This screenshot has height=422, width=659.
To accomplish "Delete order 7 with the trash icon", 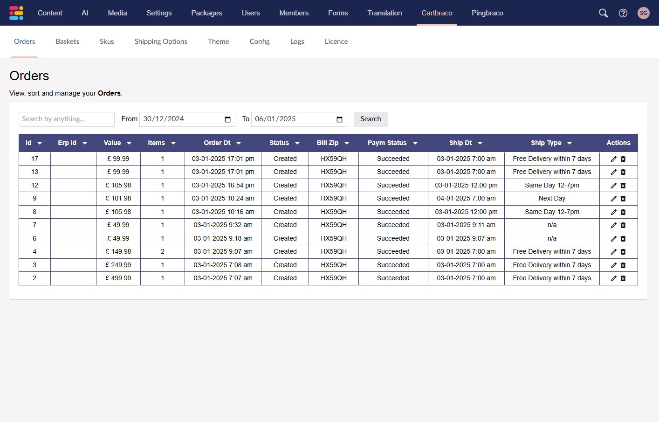I will pos(623,225).
